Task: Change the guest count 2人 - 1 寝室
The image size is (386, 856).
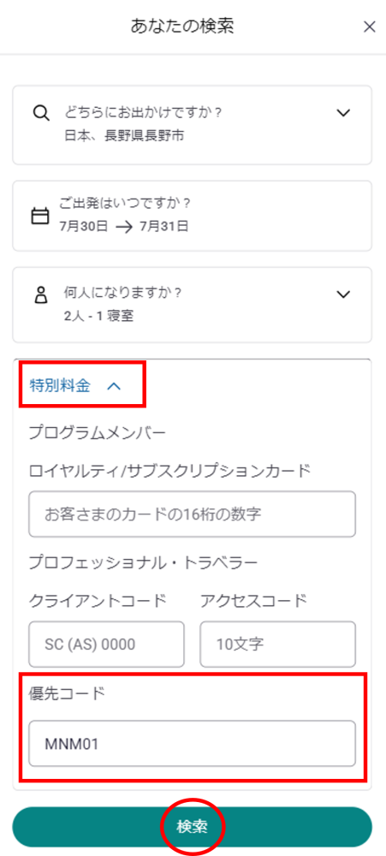Action: click(x=98, y=317)
